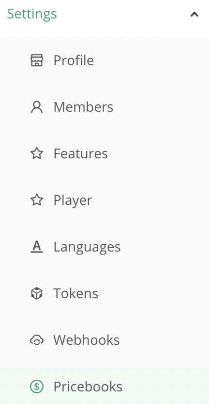
Task: Open the Webhooks text label
Action: 87,340
